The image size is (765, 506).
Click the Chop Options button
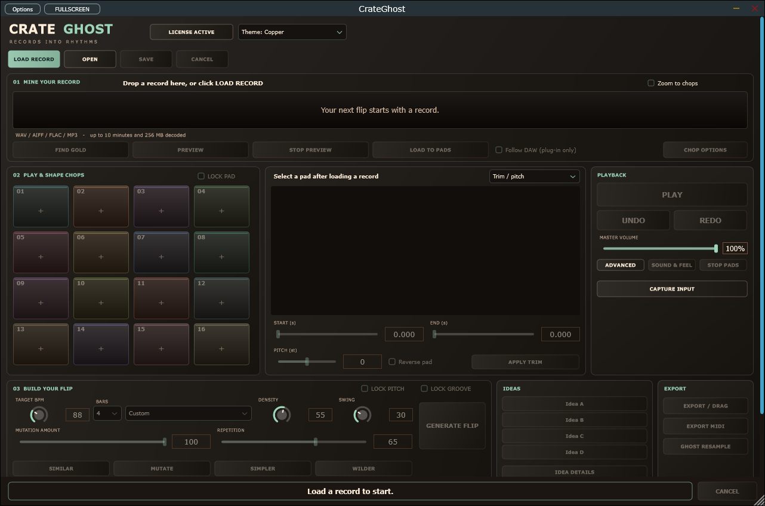(705, 150)
